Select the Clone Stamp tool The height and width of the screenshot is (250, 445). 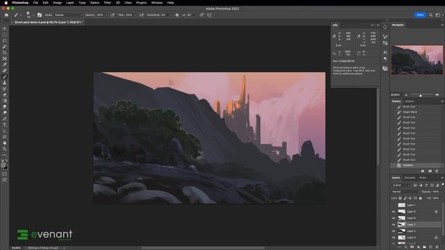point(5,83)
